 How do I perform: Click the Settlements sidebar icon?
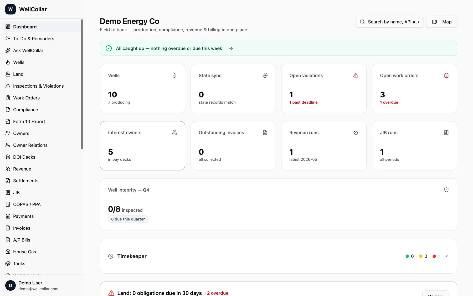8,181
